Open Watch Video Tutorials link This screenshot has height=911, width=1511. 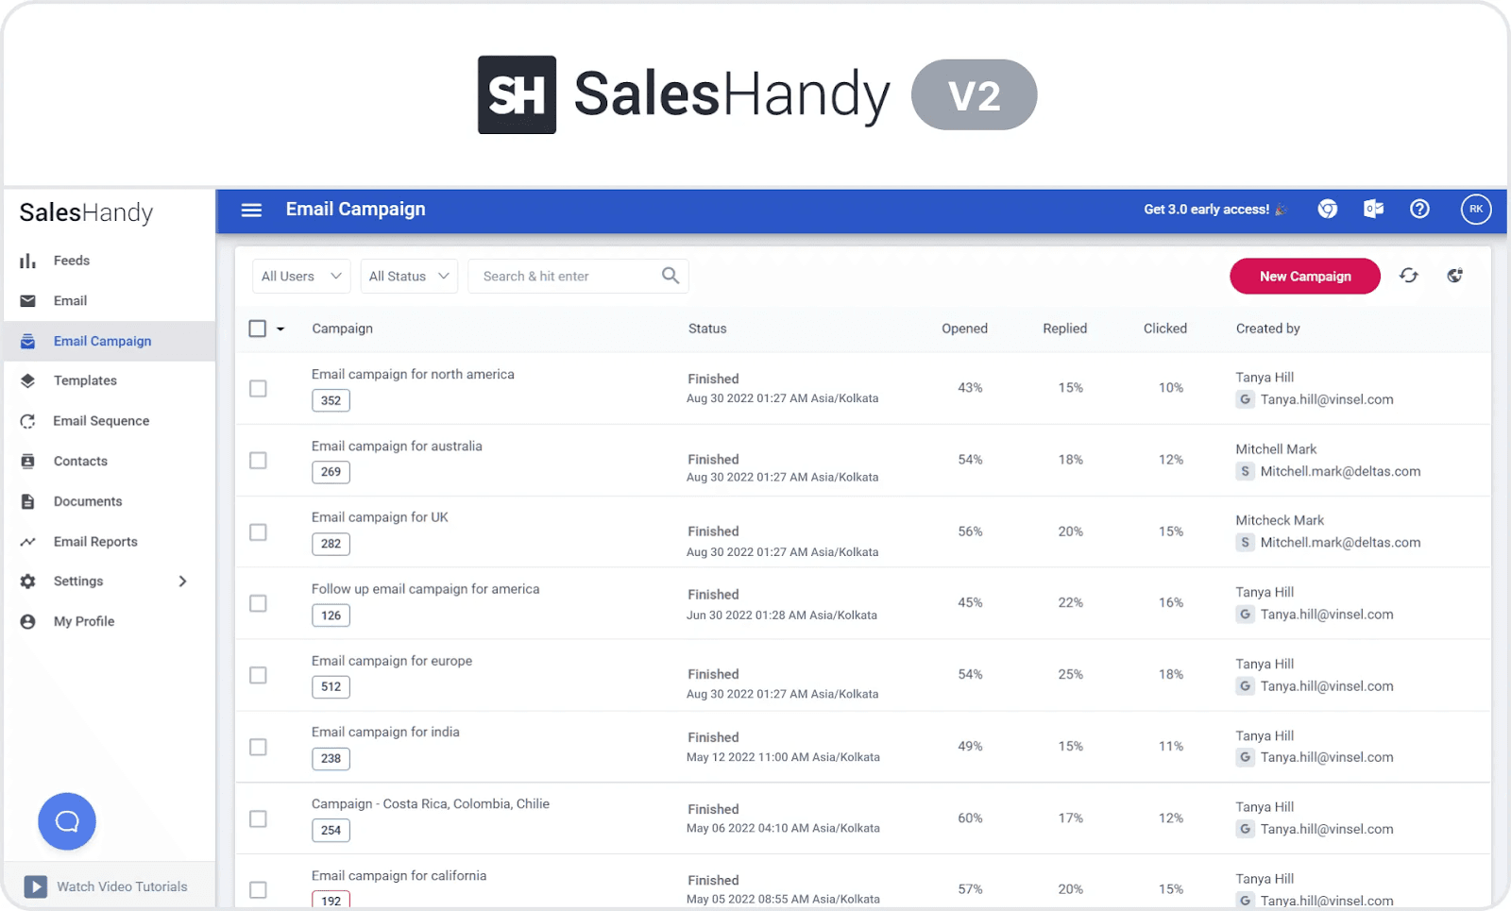pyautogui.click(x=122, y=886)
